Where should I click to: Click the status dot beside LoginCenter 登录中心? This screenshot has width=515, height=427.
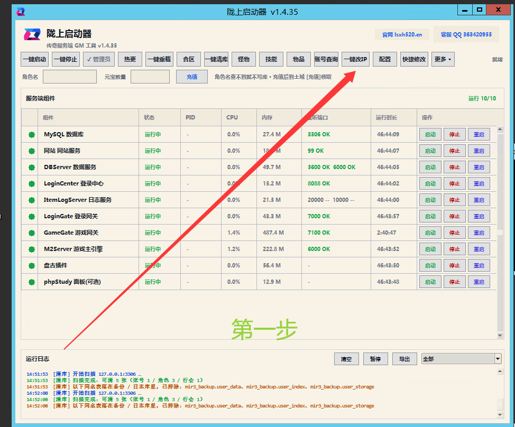coord(32,184)
